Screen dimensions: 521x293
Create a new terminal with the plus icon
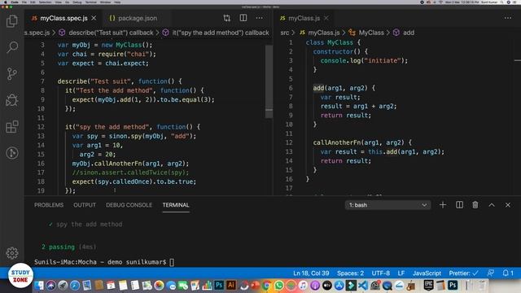[x=443, y=205]
